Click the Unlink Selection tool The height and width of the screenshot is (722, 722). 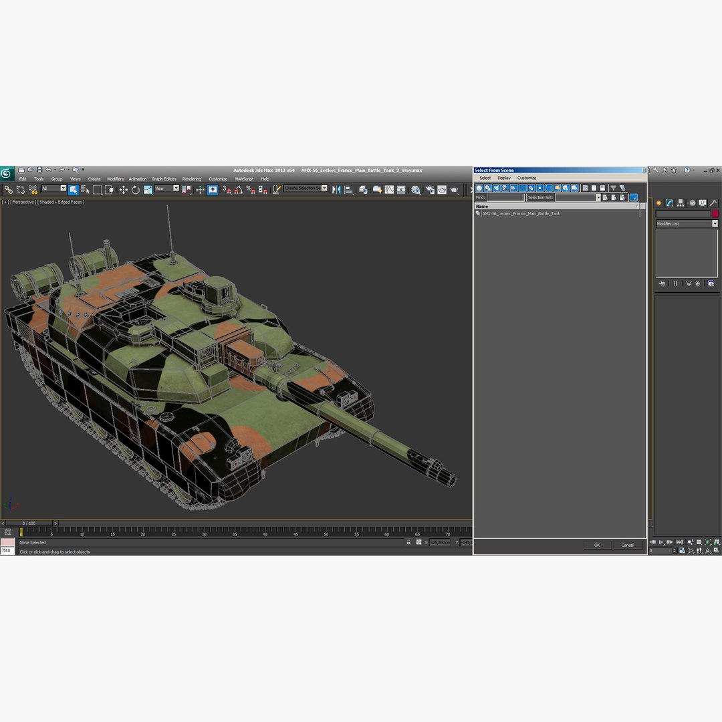pos(20,190)
